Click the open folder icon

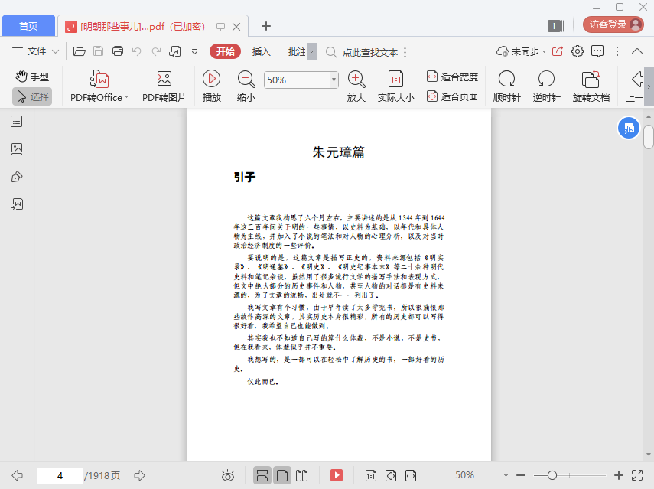(x=80, y=51)
